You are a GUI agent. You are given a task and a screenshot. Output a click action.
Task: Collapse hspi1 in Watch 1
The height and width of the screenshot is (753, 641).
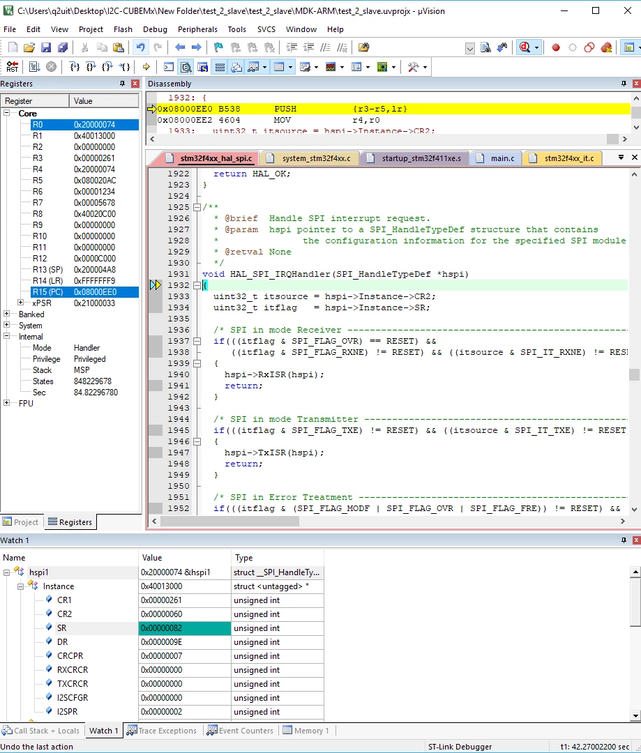pos(7,572)
